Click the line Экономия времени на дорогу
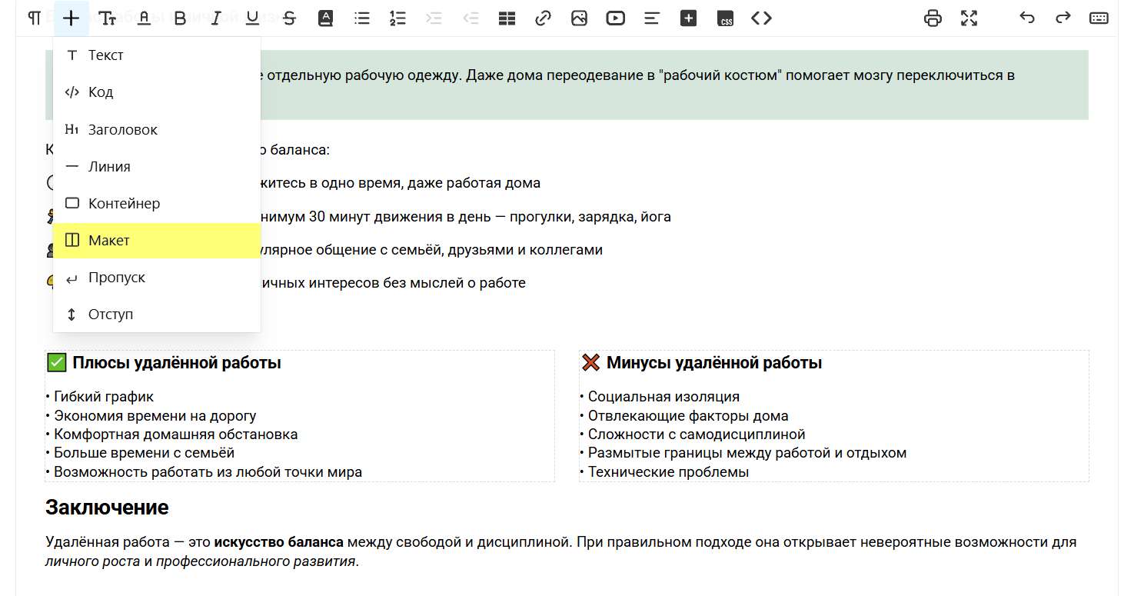 click(151, 416)
